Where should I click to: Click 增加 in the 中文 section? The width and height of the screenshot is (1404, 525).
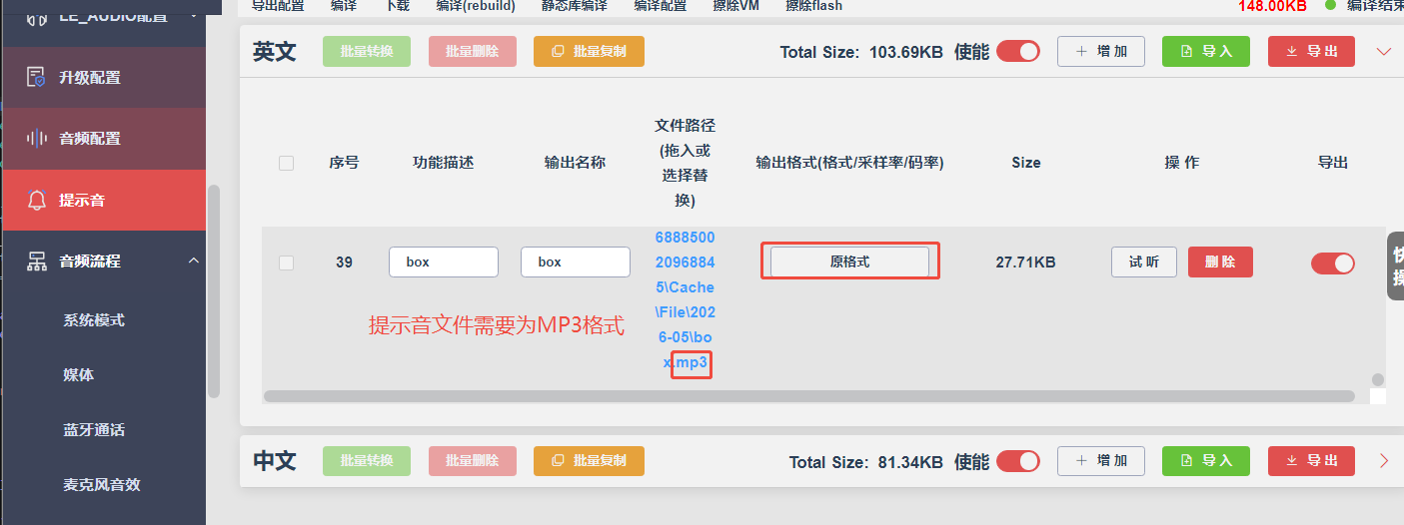[x=1101, y=461]
